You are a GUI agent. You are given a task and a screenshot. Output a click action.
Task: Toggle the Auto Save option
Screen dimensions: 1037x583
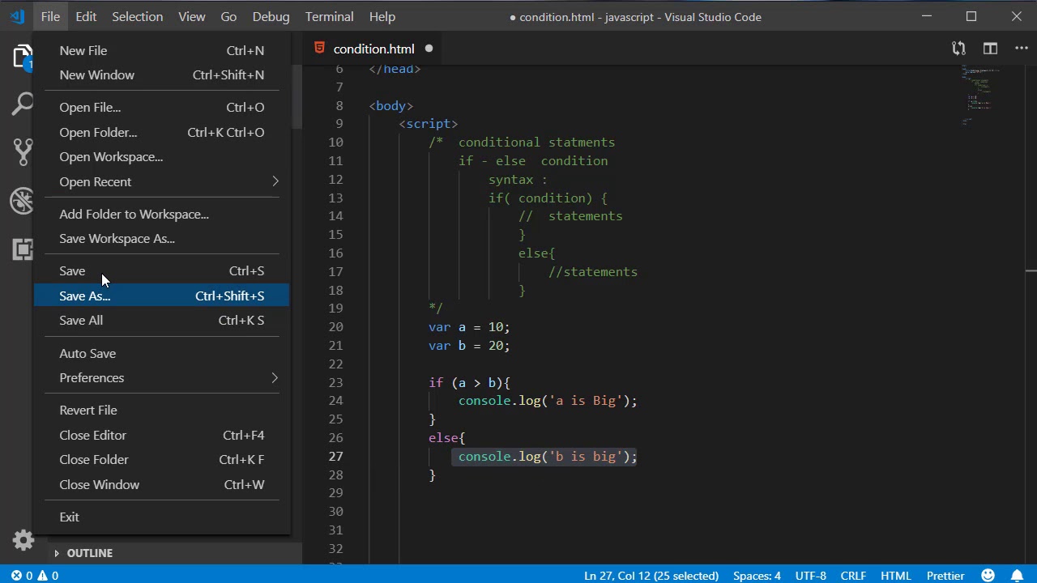(161, 353)
